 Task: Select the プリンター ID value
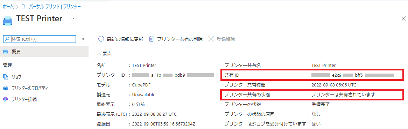click(173, 75)
